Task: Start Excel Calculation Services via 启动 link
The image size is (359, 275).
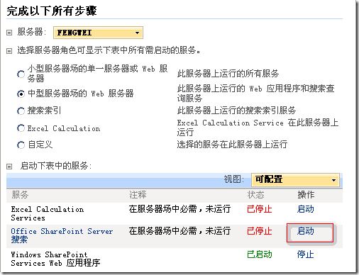Action: click(305, 209)
